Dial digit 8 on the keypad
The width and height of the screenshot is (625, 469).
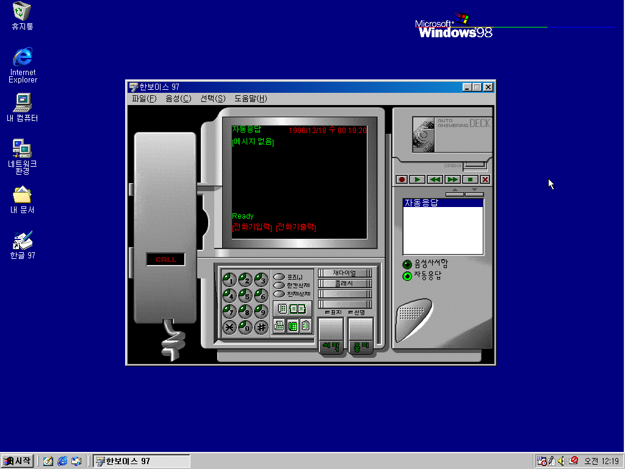click(x=245, y=311)
